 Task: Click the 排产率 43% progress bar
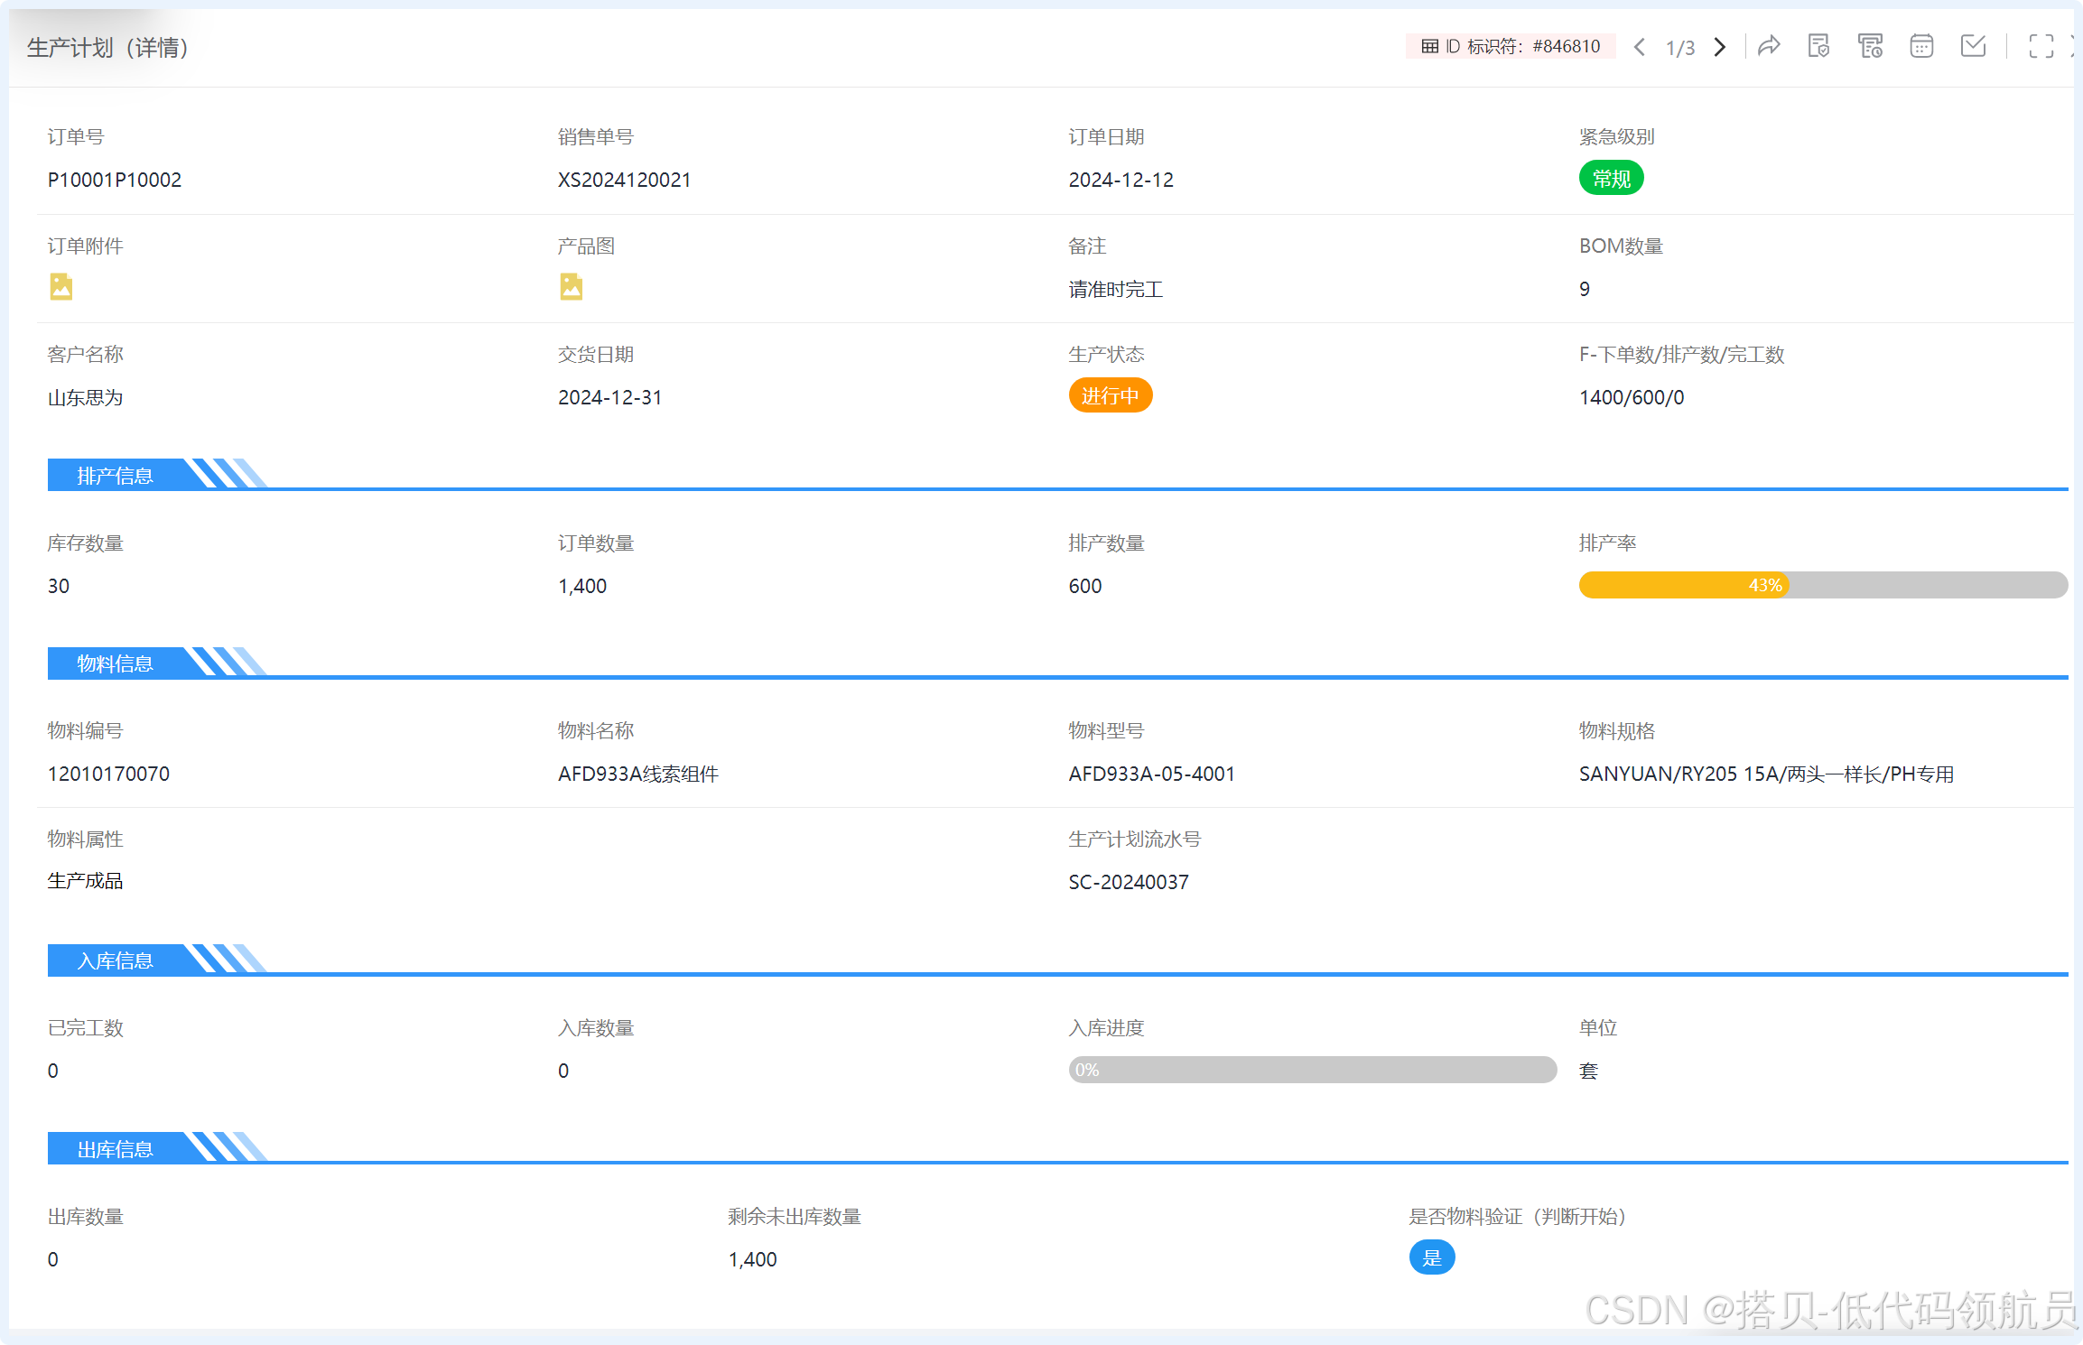tap(1822, 585)
